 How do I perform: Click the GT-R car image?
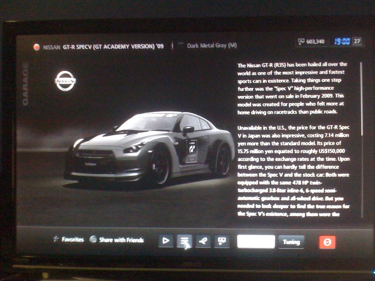click(x=150, y=148)
